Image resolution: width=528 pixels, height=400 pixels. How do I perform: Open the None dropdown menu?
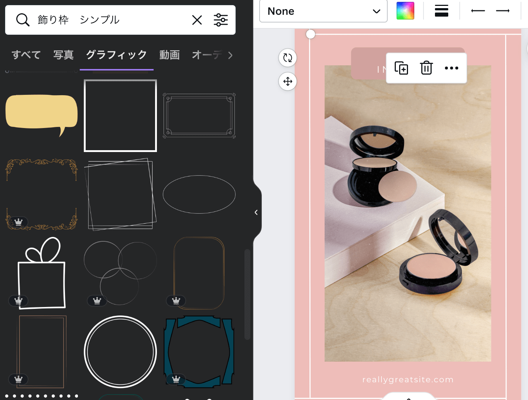tap(323, 11)
